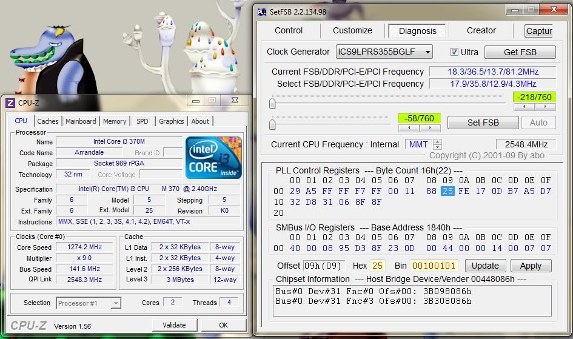The height and width of the screenshot is (339, 573).
Task: Click the Current FSB frequency value 18.3/36.5/13.7/81.2MHz
Action: [493, 72]
